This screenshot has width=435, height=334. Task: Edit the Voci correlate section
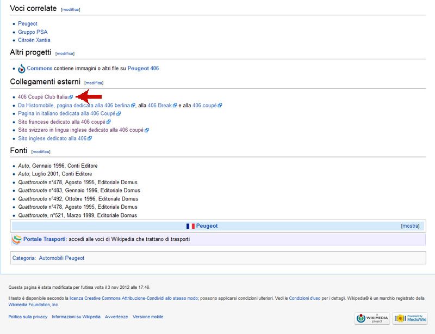pyautogui.click(x=70, y=10)
